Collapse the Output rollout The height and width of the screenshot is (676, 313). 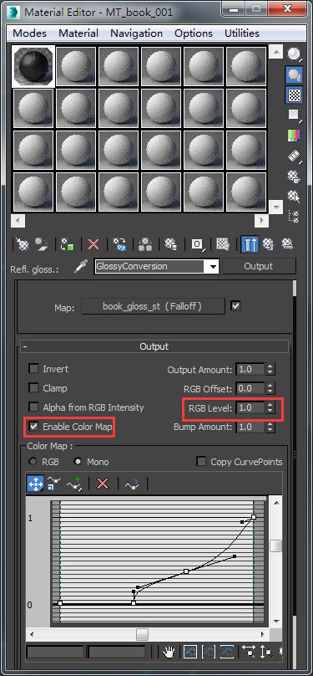pos(154,346)
